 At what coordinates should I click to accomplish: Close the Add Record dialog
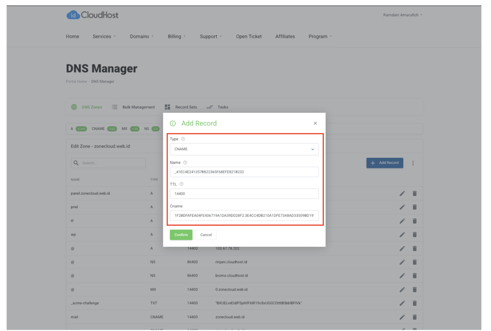coord(315,123)
